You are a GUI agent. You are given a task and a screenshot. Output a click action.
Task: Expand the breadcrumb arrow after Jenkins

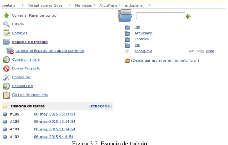point(22,5)
